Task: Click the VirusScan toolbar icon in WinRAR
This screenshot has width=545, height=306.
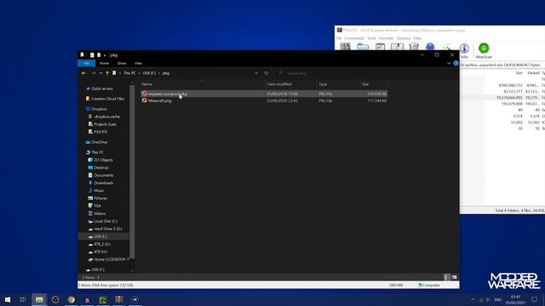Action: tap(484, 51)
